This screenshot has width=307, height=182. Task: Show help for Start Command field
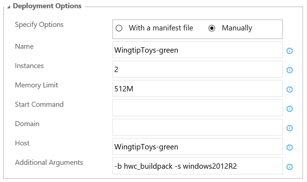tap(290, 109)
